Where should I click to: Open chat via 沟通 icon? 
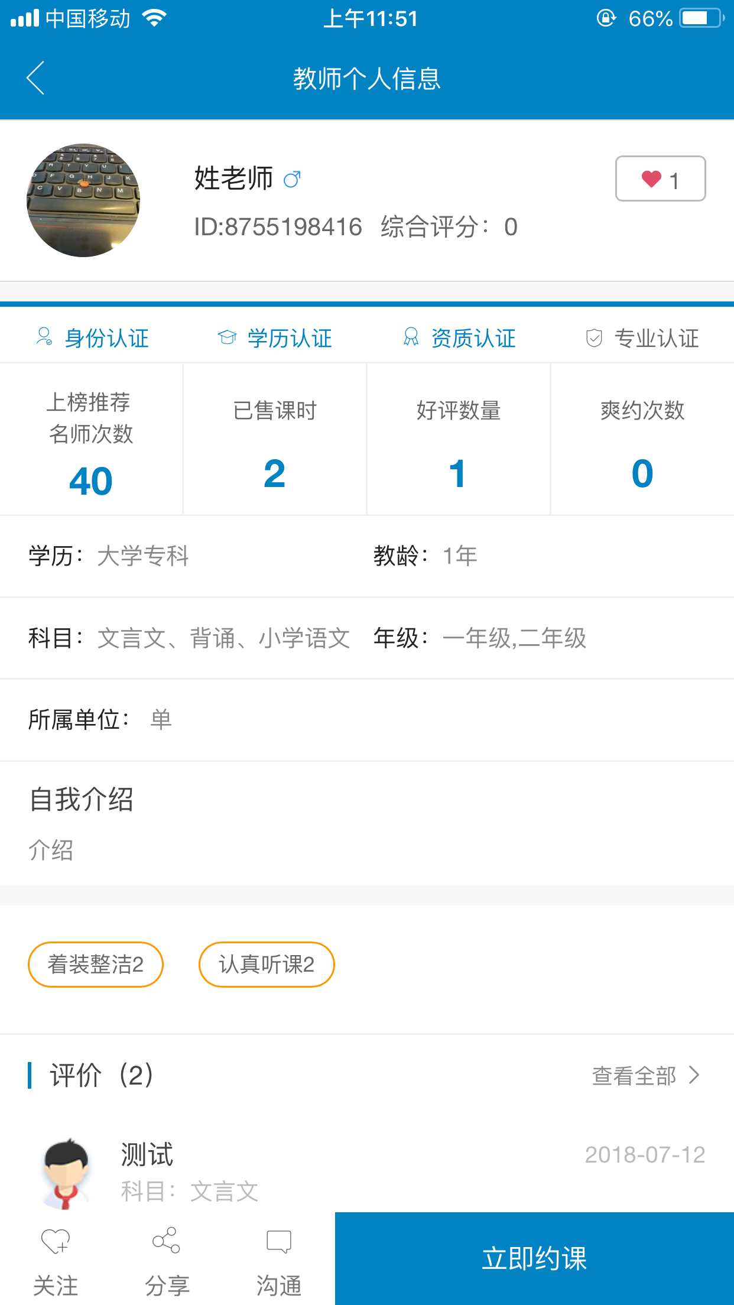(x=279, y=1241)
